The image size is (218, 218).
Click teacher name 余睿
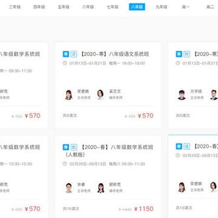point(81,185)
